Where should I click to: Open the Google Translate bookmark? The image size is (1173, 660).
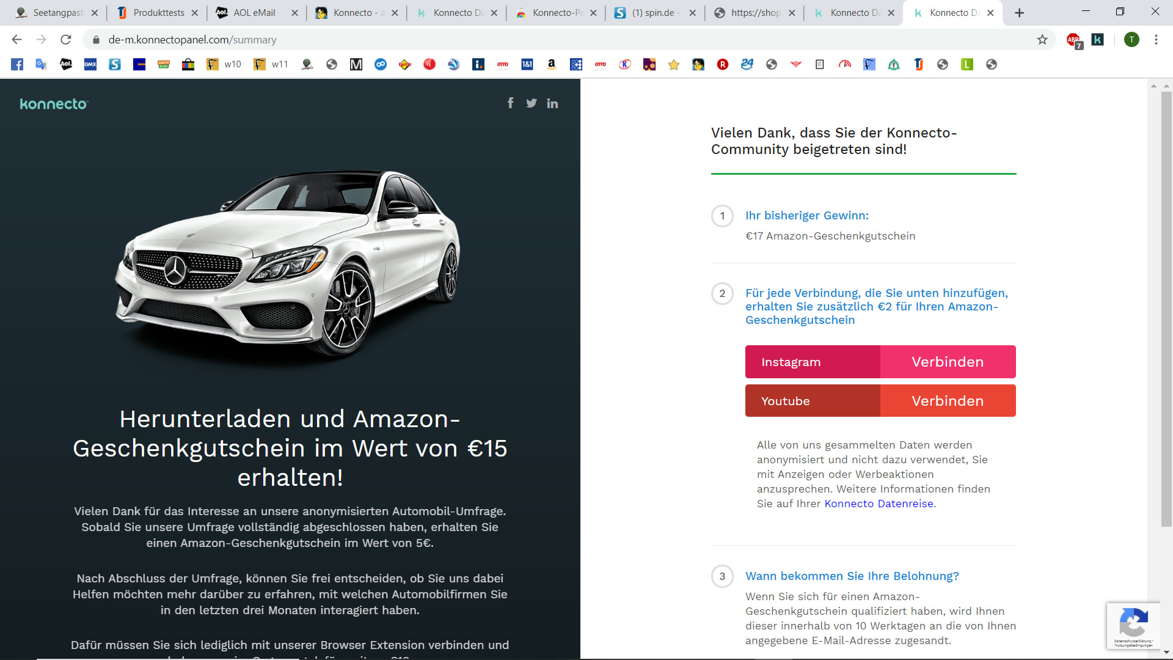[42, 64]
